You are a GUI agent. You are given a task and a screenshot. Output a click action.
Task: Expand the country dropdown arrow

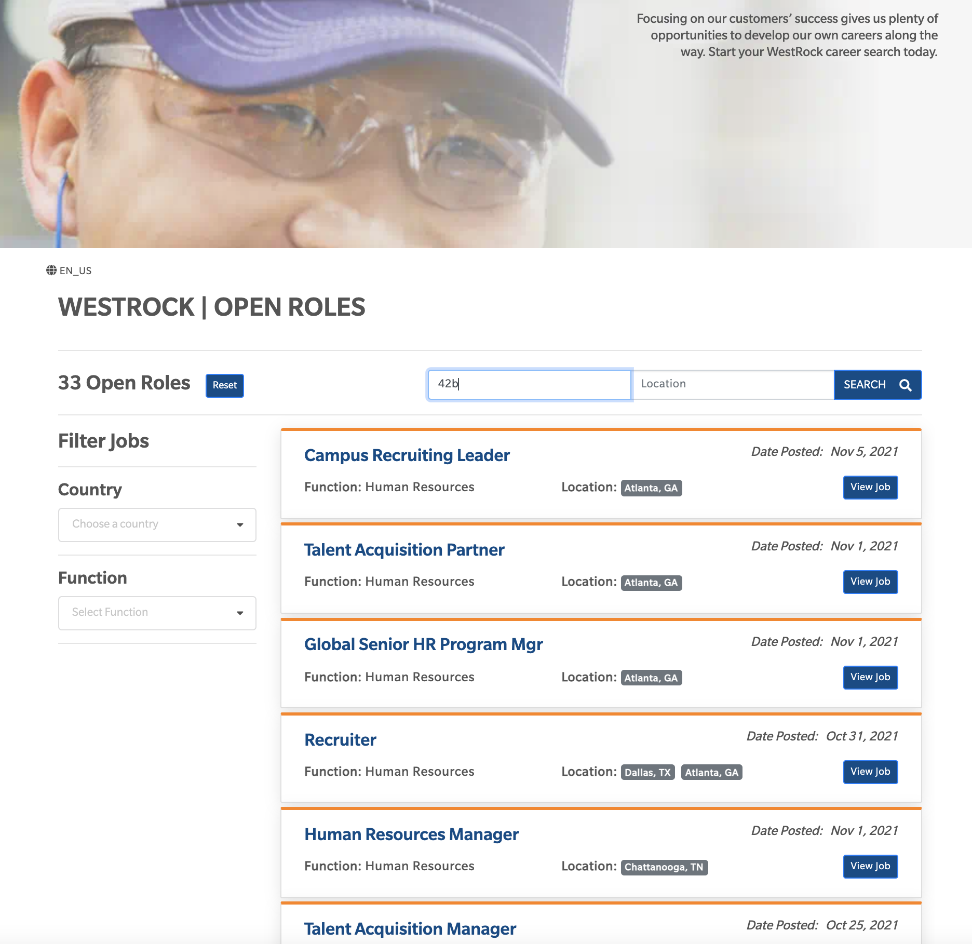coord(240,524)
